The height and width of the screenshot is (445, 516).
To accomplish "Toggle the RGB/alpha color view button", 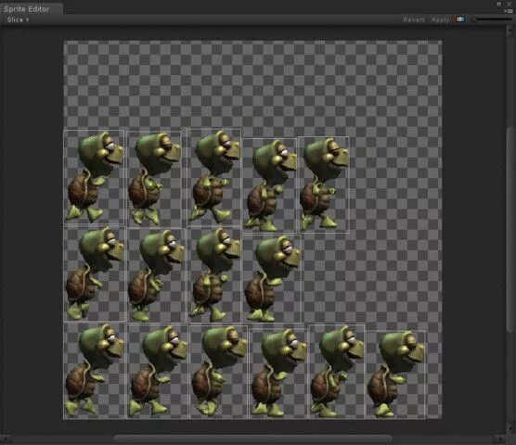I will coord(459,19).
